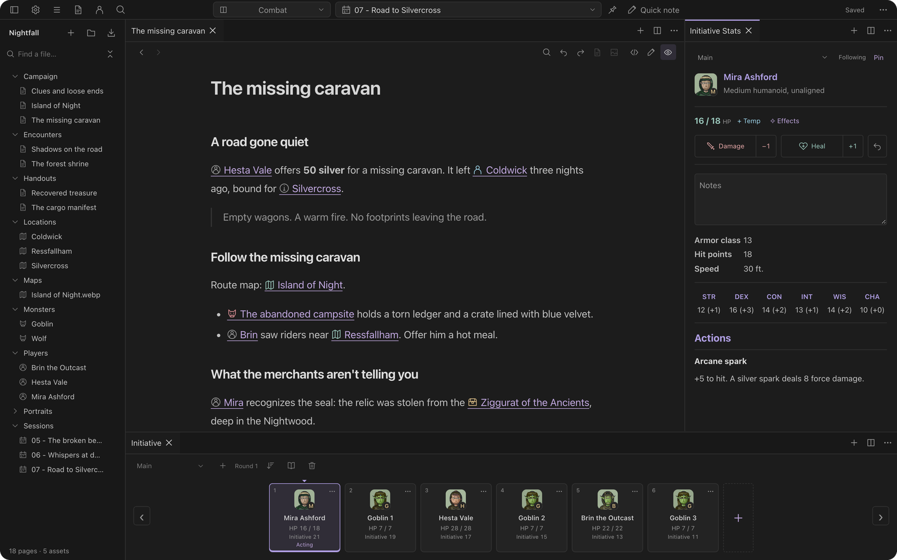
Task: Open the Combat layout dropdown
Action: point(272,10)
